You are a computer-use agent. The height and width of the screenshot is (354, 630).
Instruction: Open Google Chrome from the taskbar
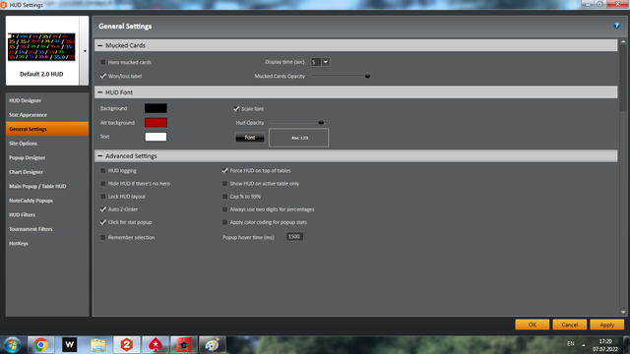41,345
